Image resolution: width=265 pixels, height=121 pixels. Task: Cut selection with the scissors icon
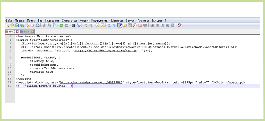tap(44, 25)
